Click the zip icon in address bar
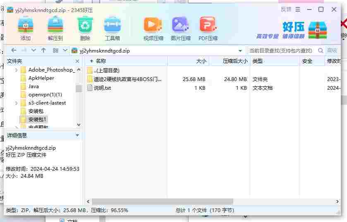Screen dimensions: 347x222 (x=74, y=50)
